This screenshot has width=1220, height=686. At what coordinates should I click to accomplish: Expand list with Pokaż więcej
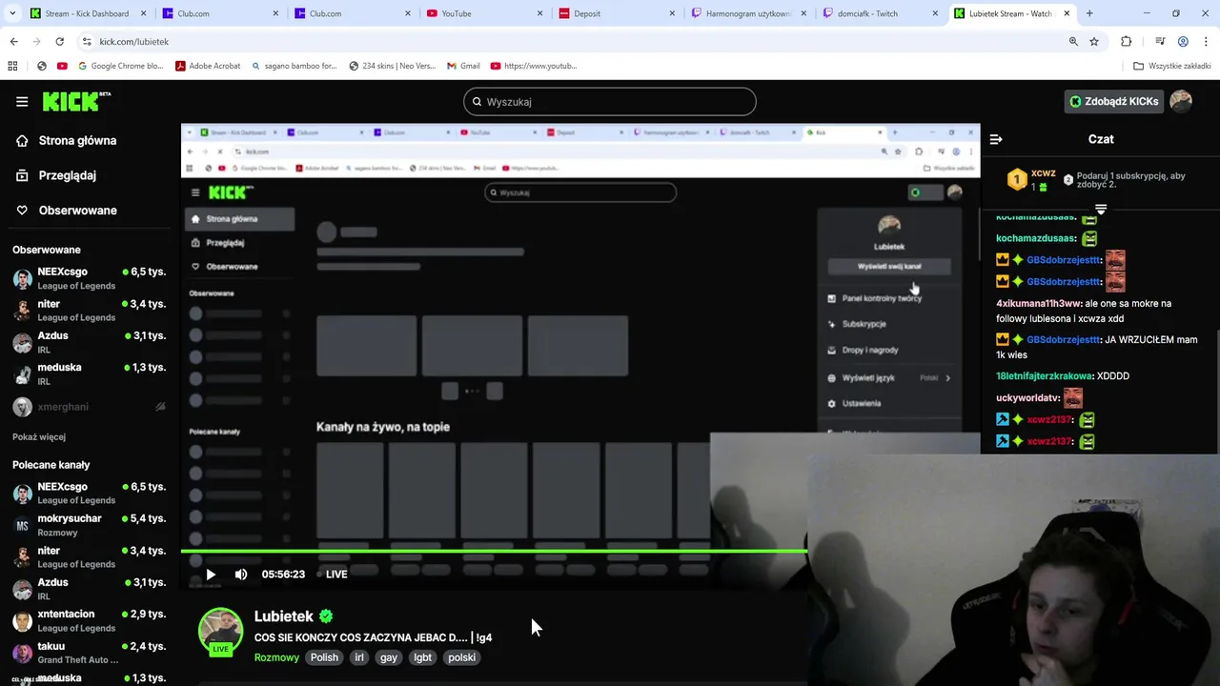(x=39, y=437)
